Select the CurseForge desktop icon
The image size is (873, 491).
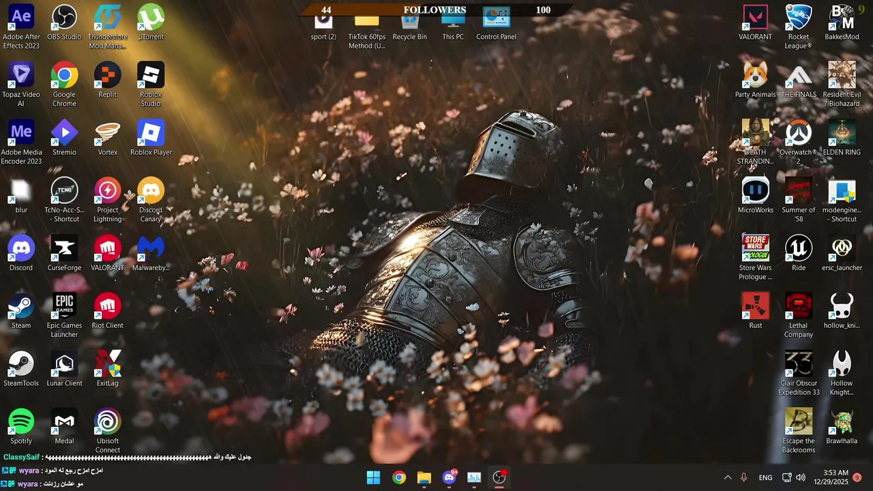[x=64, y=254]
